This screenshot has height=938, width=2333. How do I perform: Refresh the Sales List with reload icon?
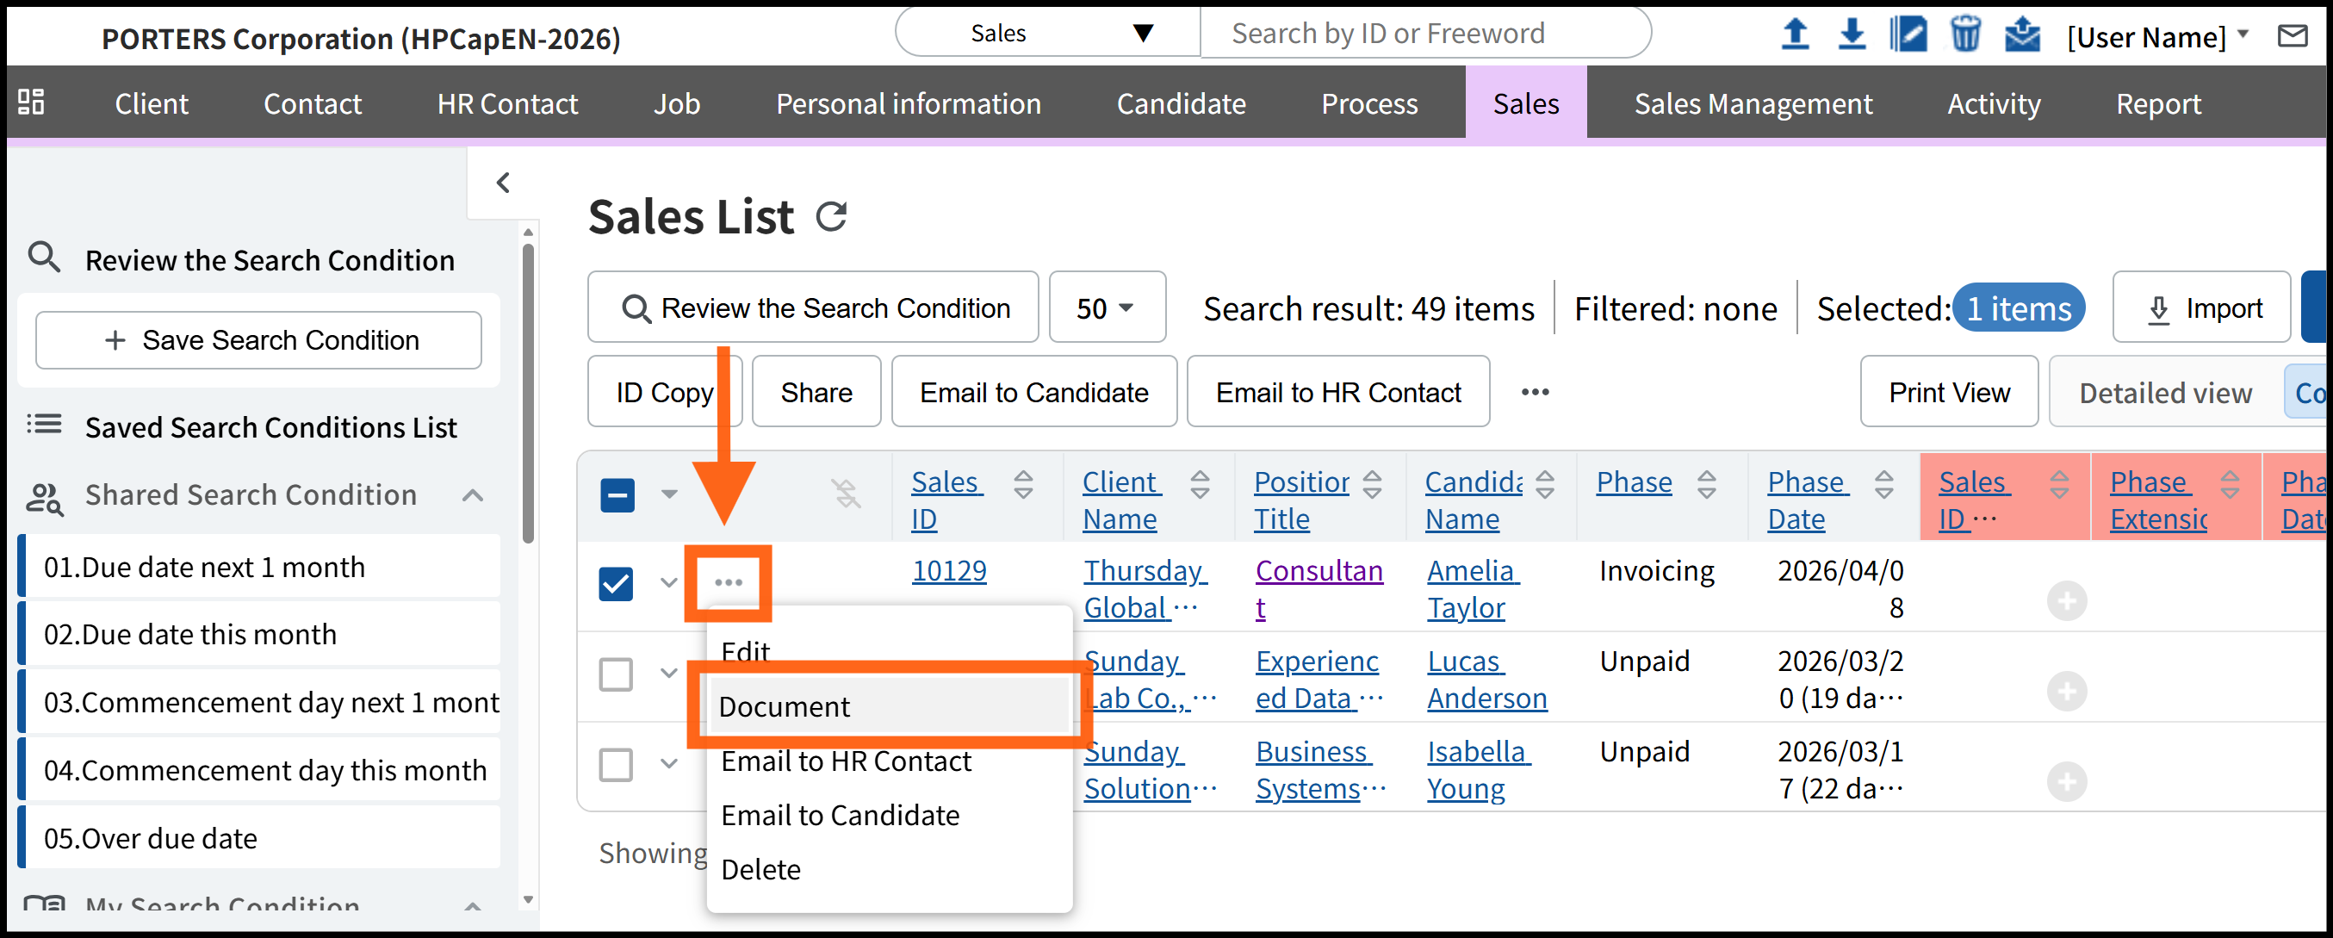[x=830, y=217]
